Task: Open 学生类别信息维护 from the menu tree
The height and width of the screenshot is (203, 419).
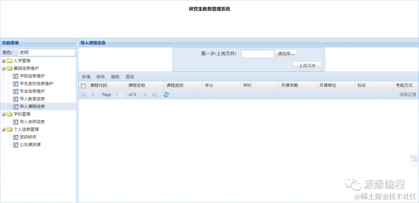Action: click(36, 84)
